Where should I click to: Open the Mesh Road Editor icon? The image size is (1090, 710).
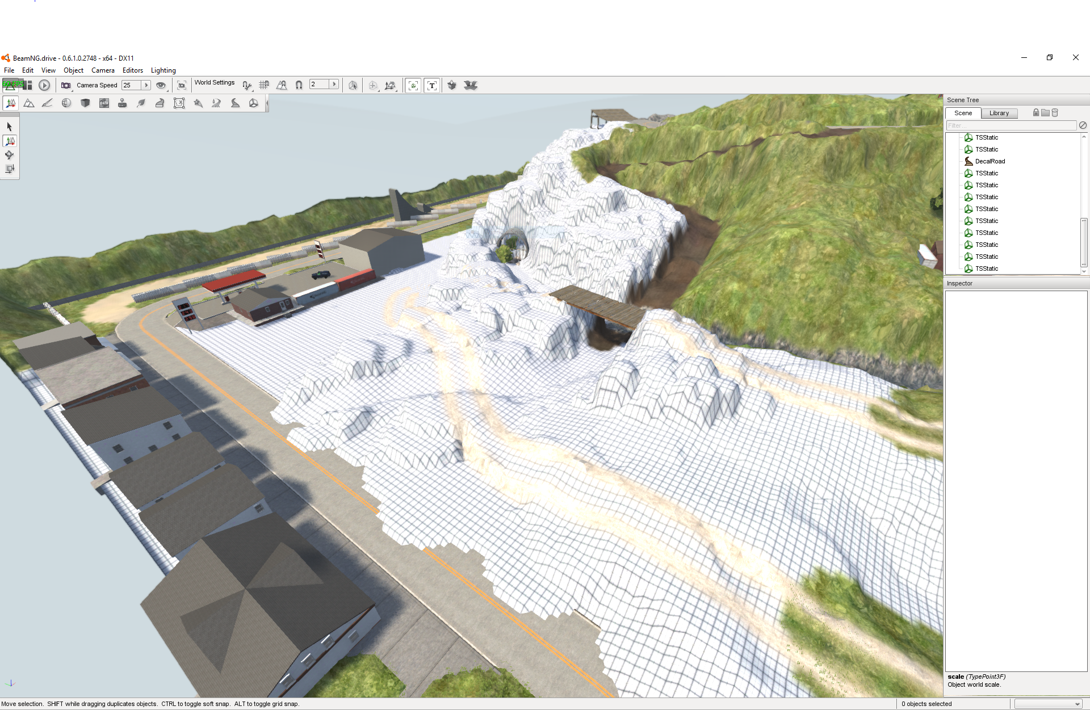(x=160, y=103)
